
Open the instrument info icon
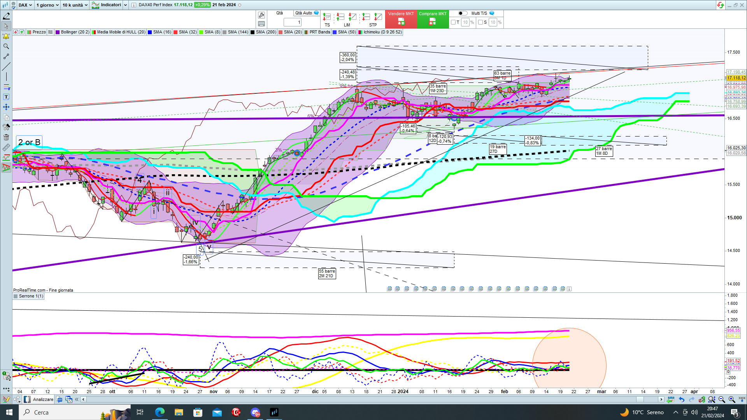(x=134, y=5)
